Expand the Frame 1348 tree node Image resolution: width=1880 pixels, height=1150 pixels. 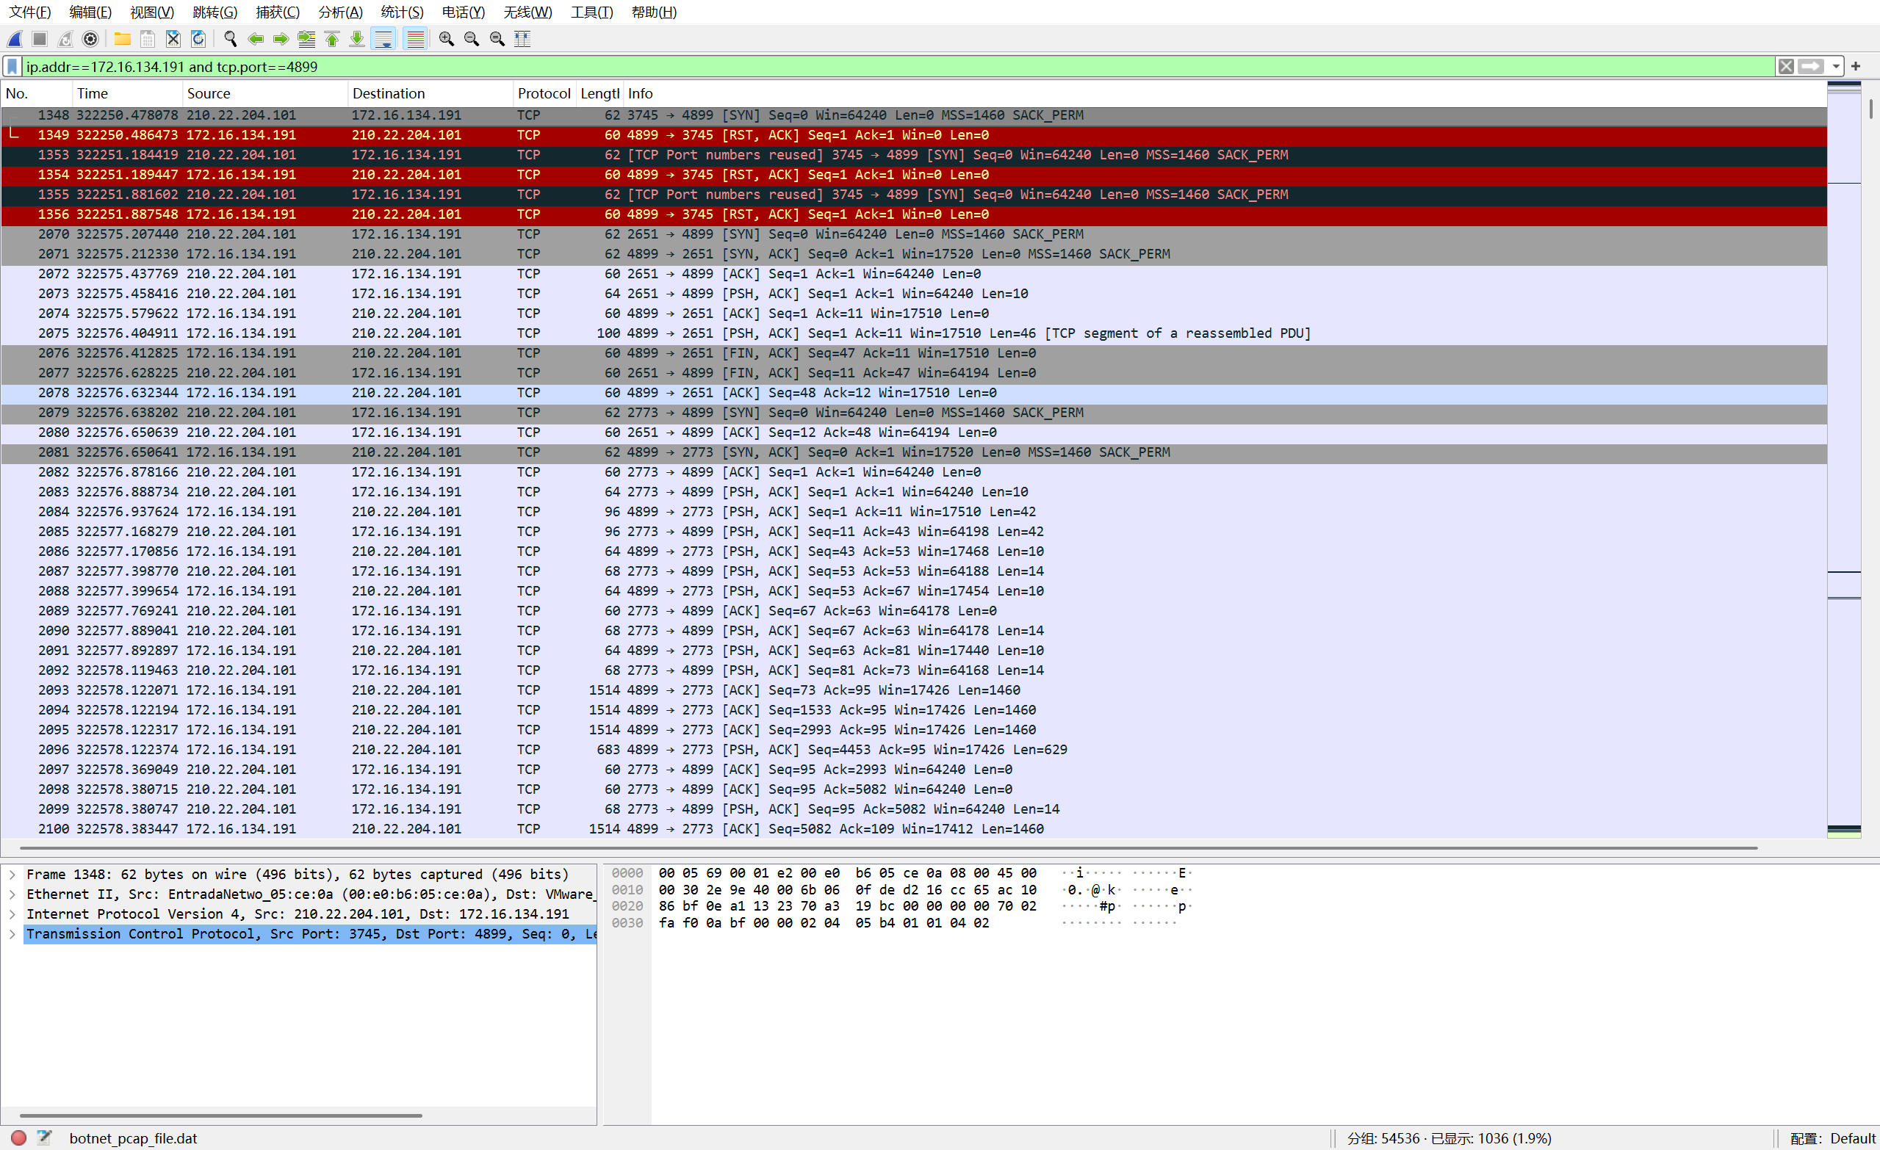[12, 875]
